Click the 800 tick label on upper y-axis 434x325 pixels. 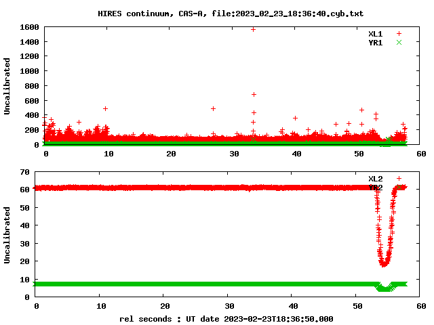[32, 86]
